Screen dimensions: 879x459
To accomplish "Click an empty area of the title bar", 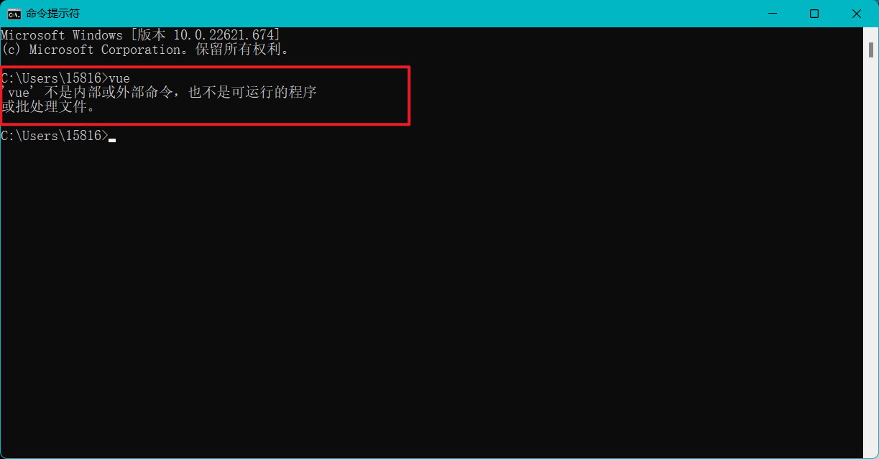I will pyautogui.click(x=417, y=14).
